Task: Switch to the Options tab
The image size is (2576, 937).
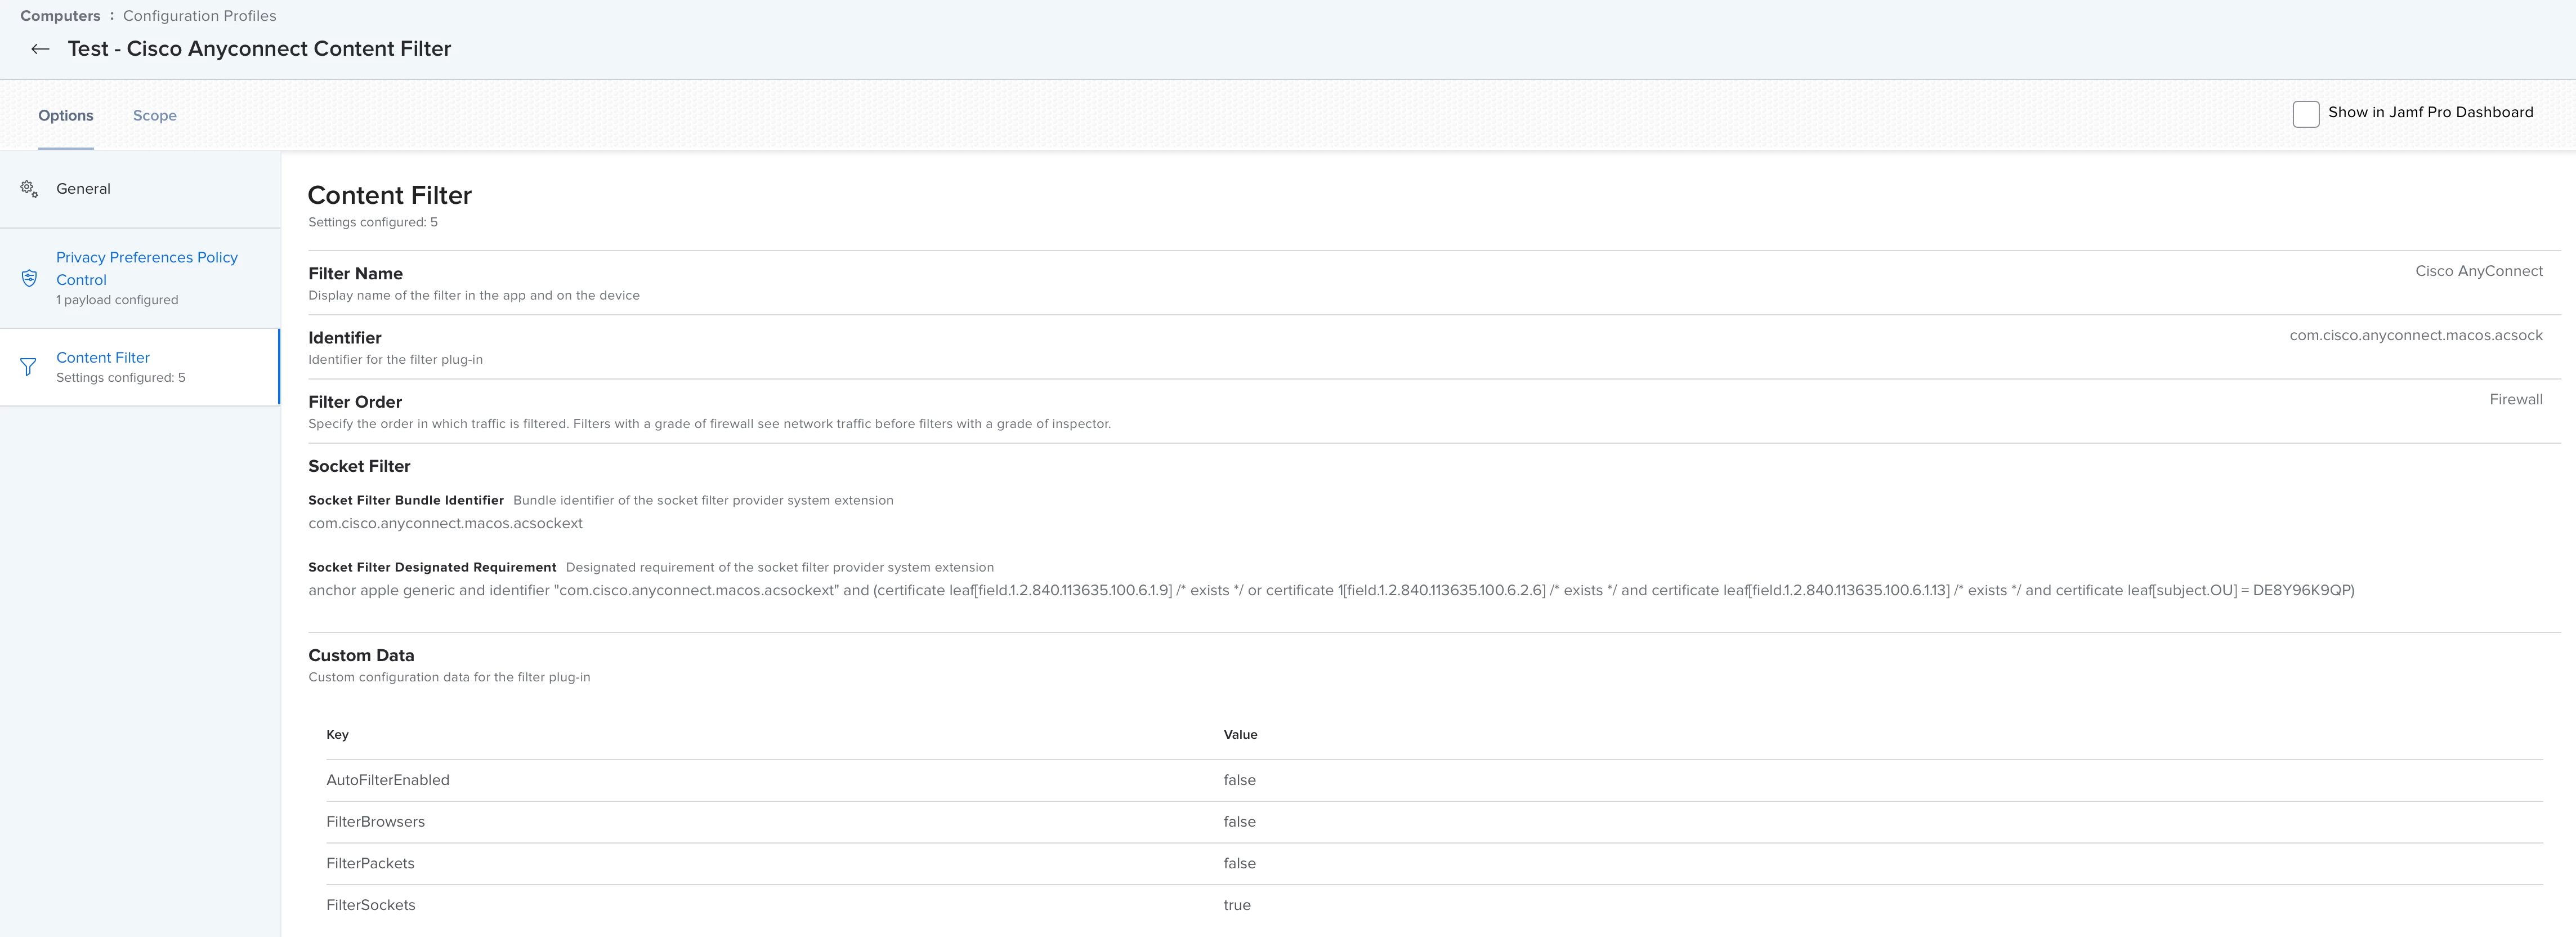Action: pos(66,115)
